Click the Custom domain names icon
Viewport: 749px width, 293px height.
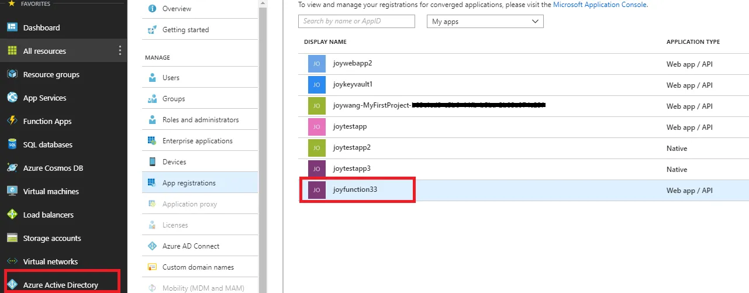[153, 267]
